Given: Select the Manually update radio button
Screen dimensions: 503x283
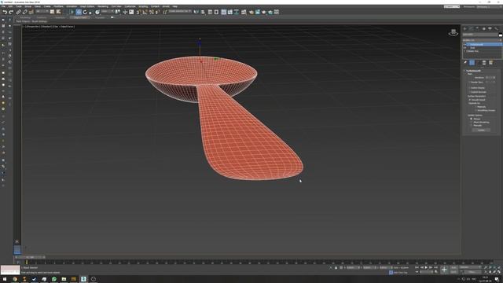Looking at the screenshot, I should (471, 125).
